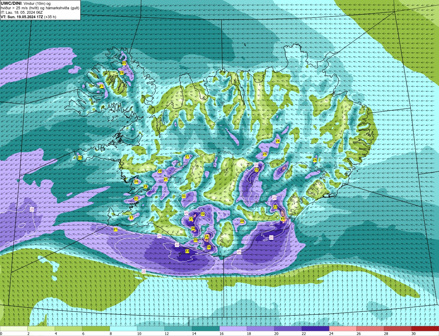The height and width of the screenshot is (336, 439).
Task: Click the legend tick label '16'
Action: pyautogui.click(x=222, y=334)
